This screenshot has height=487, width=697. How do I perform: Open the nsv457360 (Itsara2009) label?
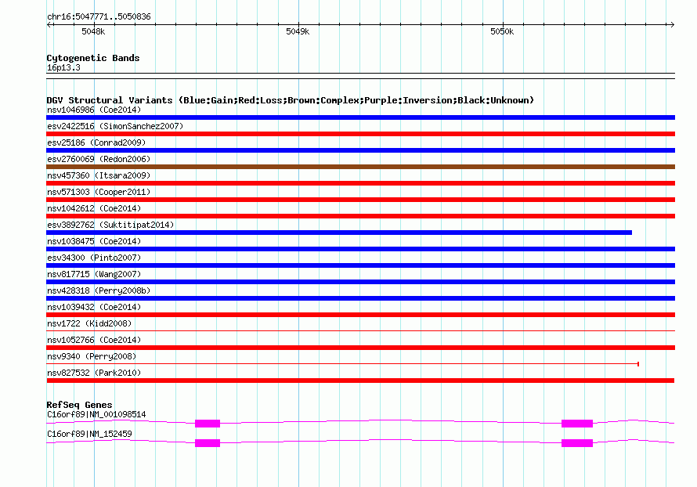[x=99, y=175]
